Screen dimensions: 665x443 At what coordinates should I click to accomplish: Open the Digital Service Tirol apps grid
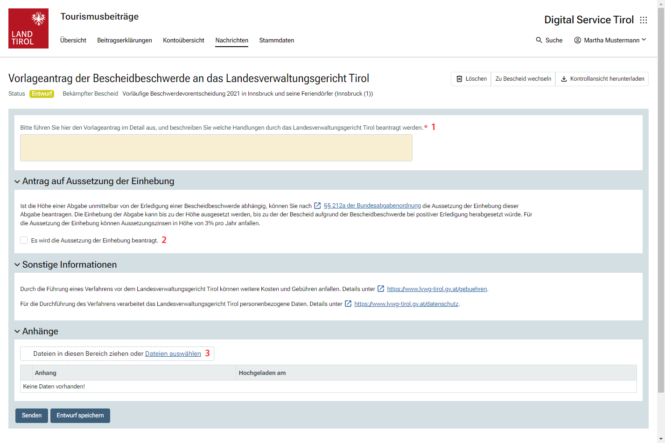tap(644, 20)
